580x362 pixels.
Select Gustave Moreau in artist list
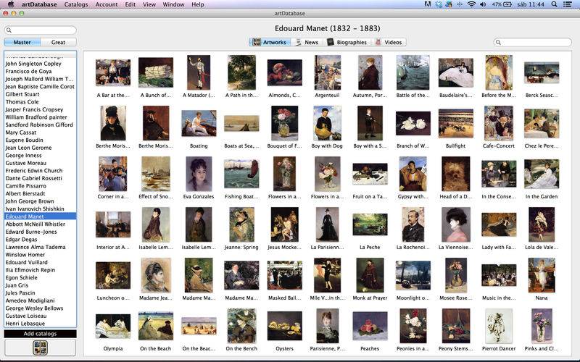tap(40, 163)
